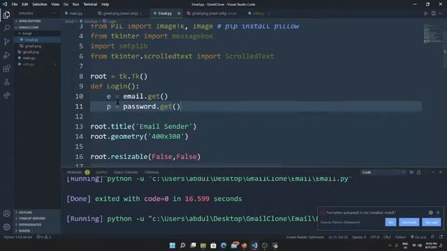
Task: Close the bottom panel
Action: click(441, 172)
